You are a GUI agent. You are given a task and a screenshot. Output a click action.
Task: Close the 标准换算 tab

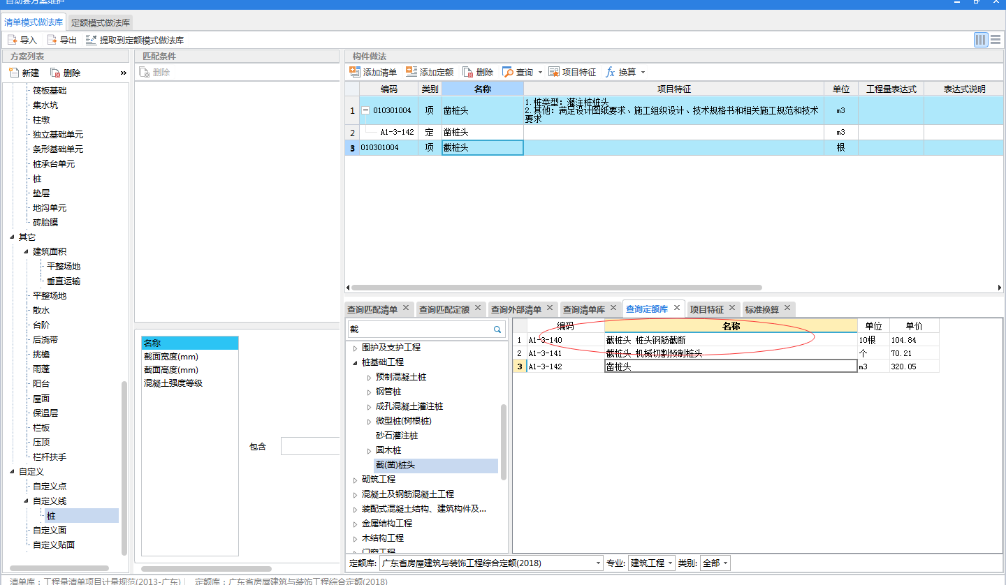click(787, 308)
